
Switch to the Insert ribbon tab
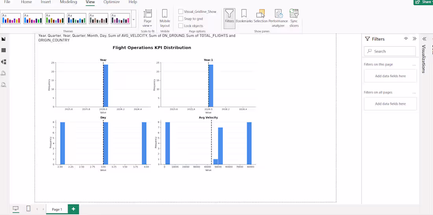point(46,2)
